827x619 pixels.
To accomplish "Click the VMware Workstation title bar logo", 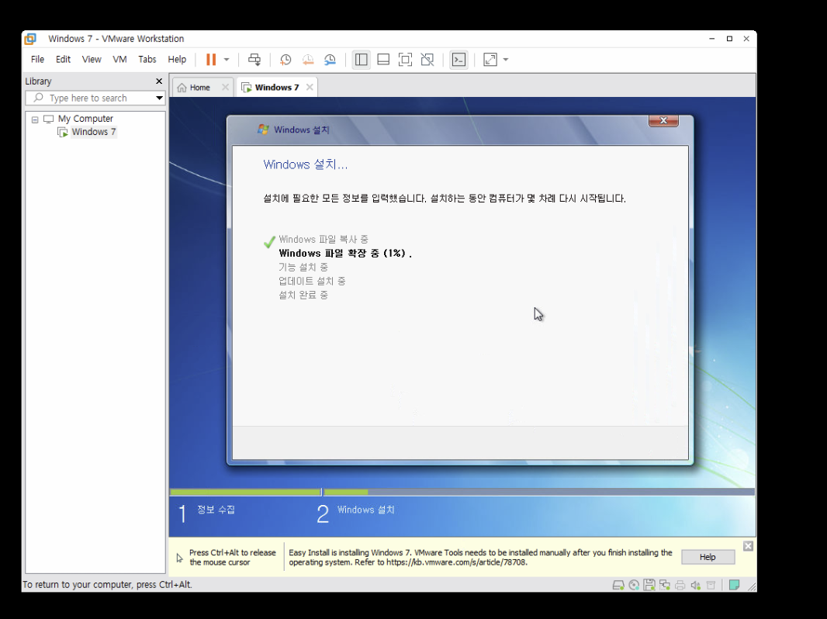I will point(30,39).
